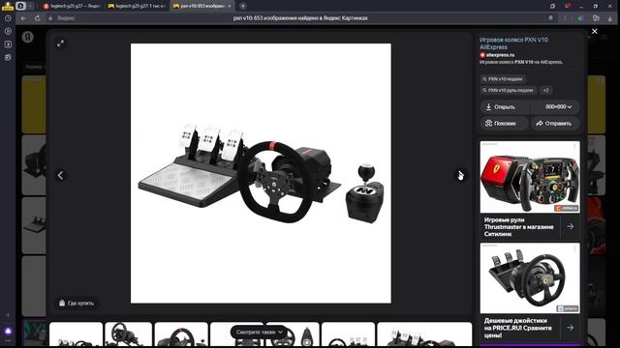Viewport: 620px width, 348px height.
Task: Click the tab counter icon at top left
Action: click(x=20, y=6)
